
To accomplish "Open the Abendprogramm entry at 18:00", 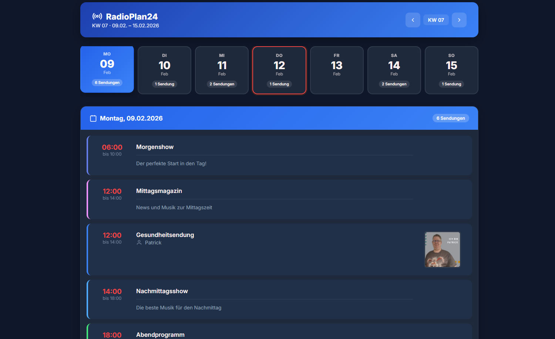I will coord(160,335).
